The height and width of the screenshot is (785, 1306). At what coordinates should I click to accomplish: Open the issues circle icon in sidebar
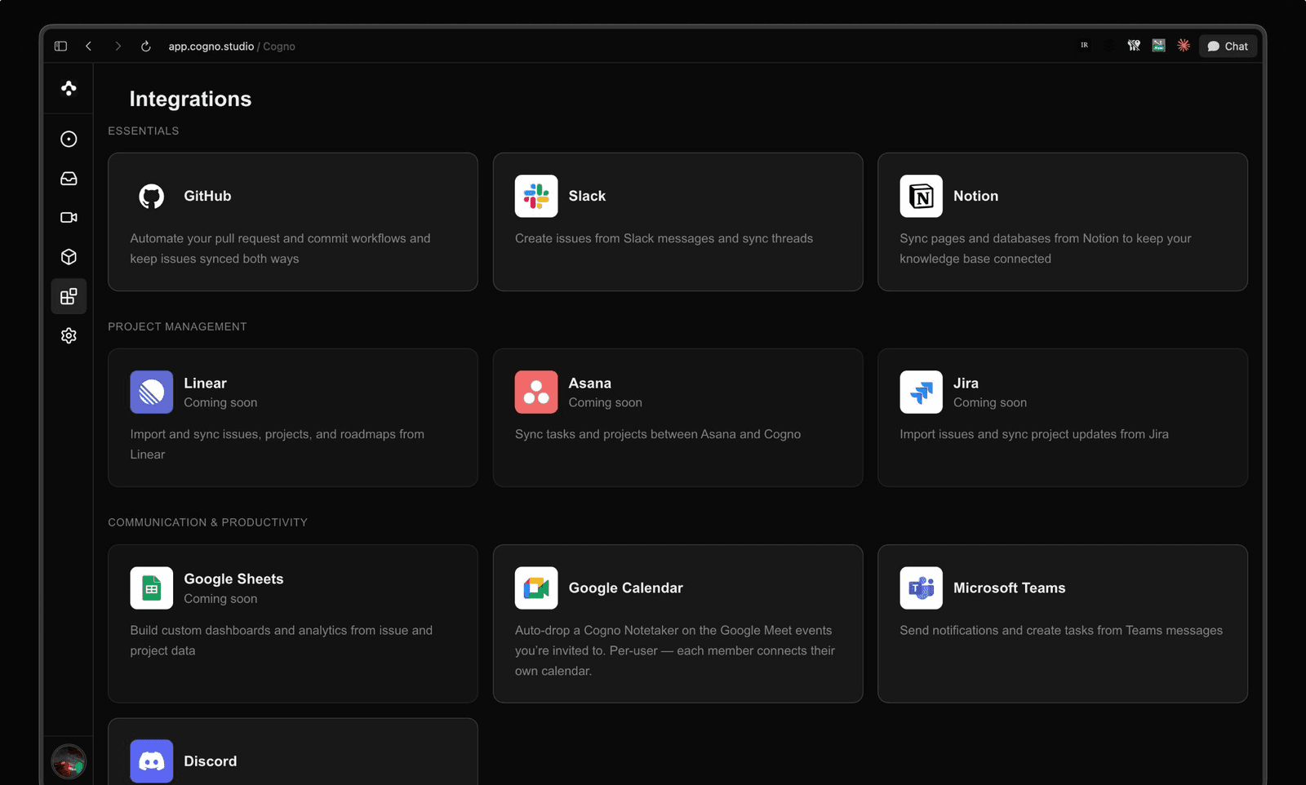[x=69, y=140]
